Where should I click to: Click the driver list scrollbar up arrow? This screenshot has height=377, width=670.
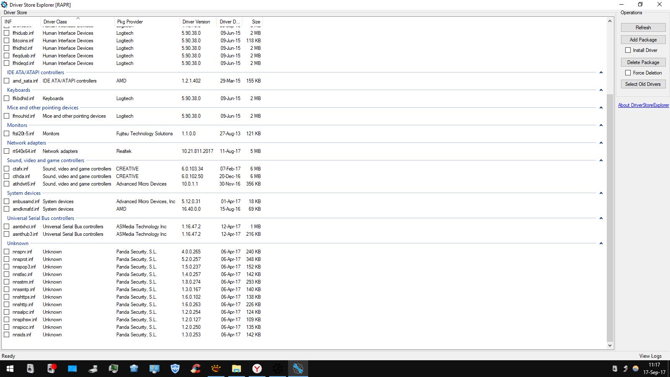610,21
